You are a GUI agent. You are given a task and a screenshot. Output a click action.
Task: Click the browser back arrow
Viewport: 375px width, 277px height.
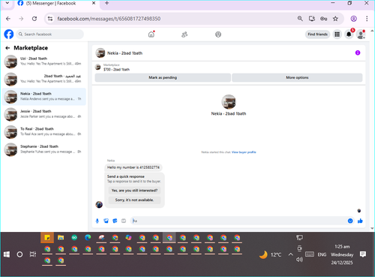(x=8, y=19)
